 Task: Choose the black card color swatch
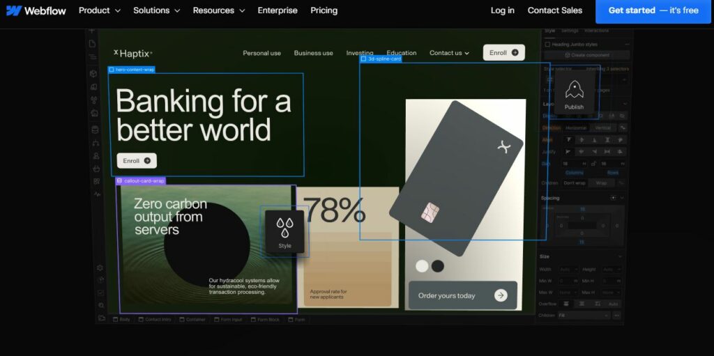[438, 266]
